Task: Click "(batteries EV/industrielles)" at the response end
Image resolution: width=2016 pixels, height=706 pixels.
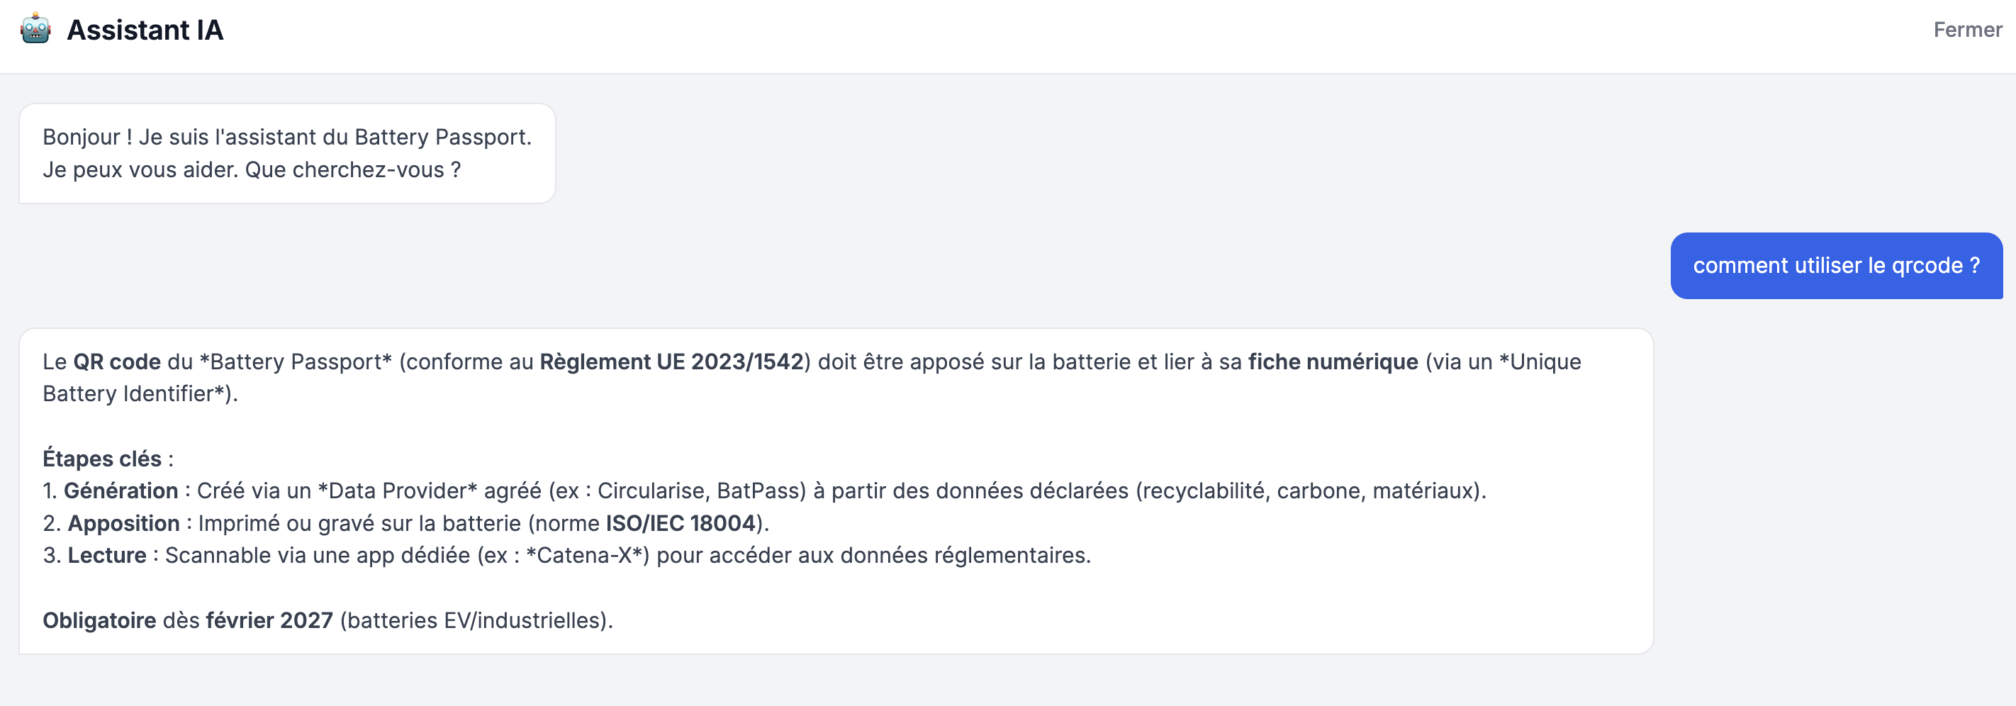Action: coord(476,620)
